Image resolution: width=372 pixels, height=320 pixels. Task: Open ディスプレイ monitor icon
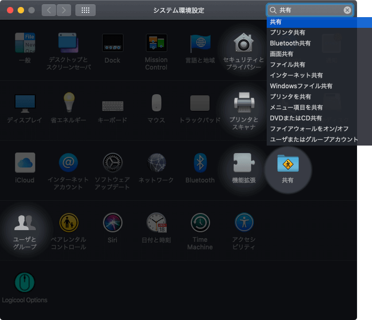25,103
